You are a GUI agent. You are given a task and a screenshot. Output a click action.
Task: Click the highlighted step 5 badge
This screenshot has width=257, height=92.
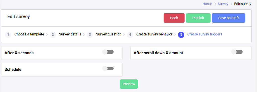coord(181,35)
